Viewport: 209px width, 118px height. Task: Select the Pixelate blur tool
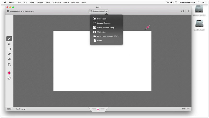click(x=9, y=59)
